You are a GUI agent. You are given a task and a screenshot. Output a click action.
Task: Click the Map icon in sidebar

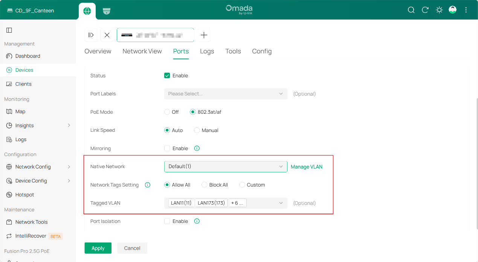pyautogui.click(x=9, y=111)
